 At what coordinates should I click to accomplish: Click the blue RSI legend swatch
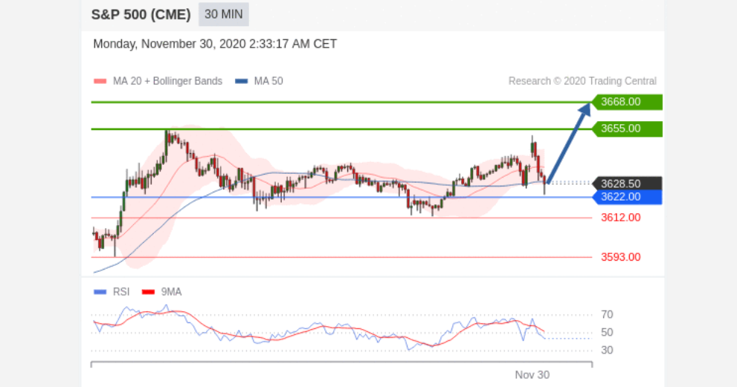click(x=100, y=292)
